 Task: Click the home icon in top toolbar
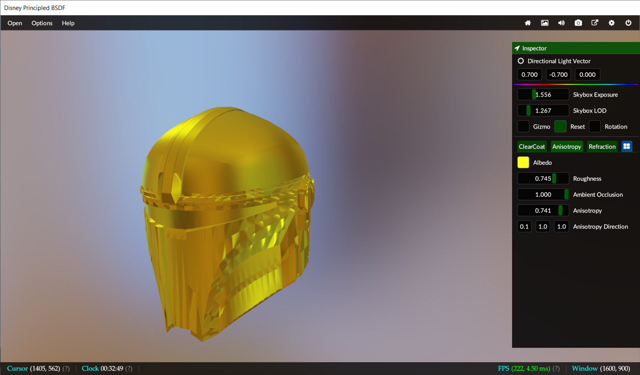tap(528, 23)
